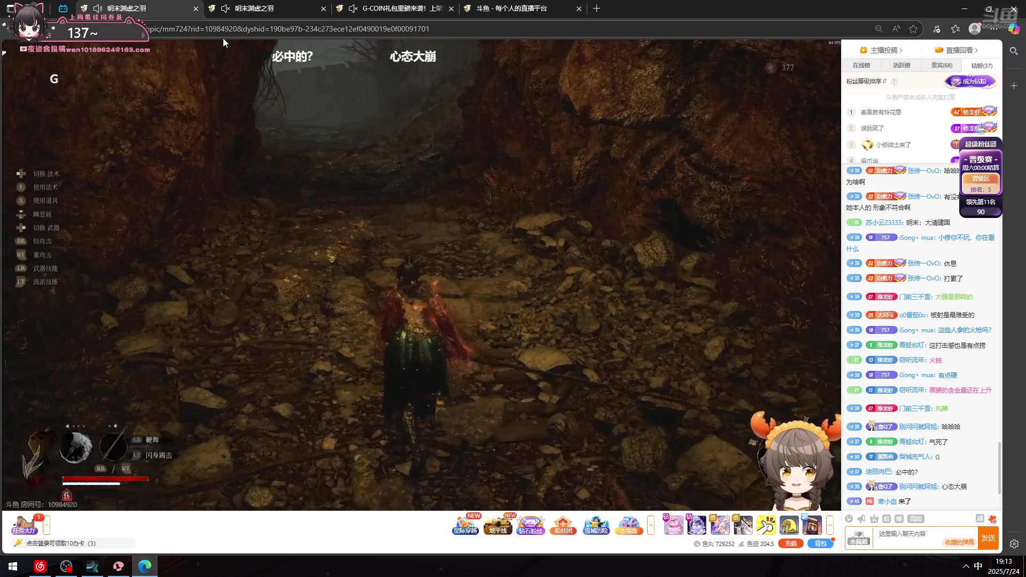Toggle 粉丝等级排序 sort order
Image resolution: width=1026 pixels, height=577 pixels.
(866, 81)
